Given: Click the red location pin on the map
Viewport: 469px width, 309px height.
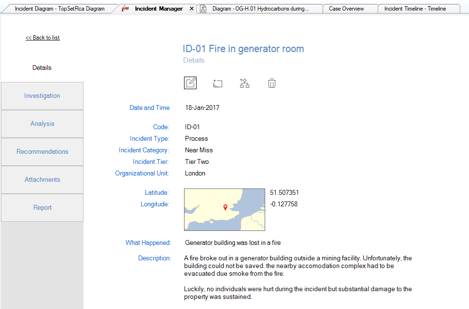Looking at the screenshot, I should [225, 207].
